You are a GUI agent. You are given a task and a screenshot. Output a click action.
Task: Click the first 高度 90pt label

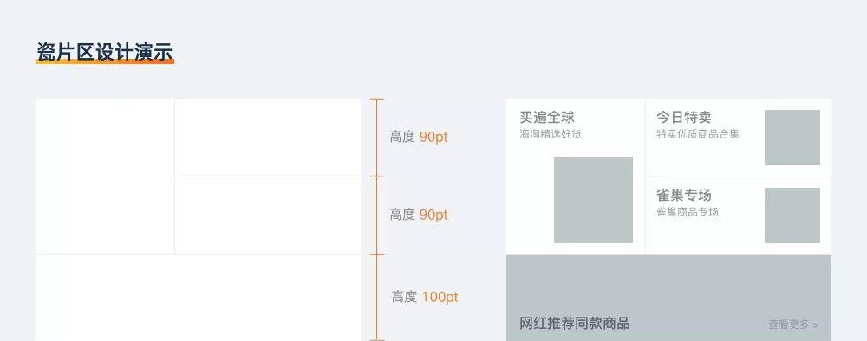[x=419, y=137]
